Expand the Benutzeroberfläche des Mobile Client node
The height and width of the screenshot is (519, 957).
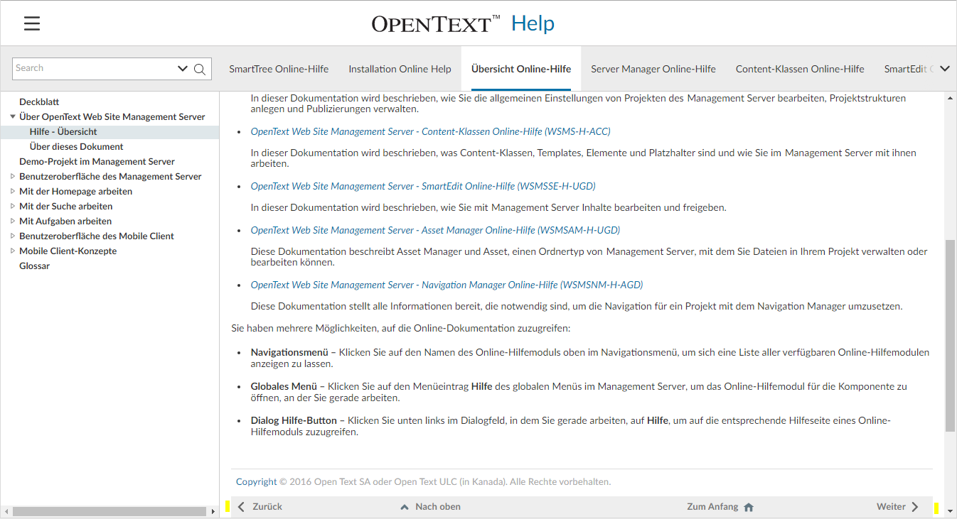coord(13,236)
